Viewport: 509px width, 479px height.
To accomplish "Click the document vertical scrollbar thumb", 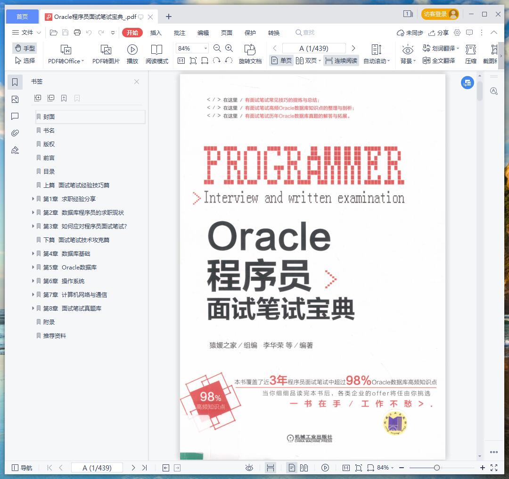I will tap(480, 91).
